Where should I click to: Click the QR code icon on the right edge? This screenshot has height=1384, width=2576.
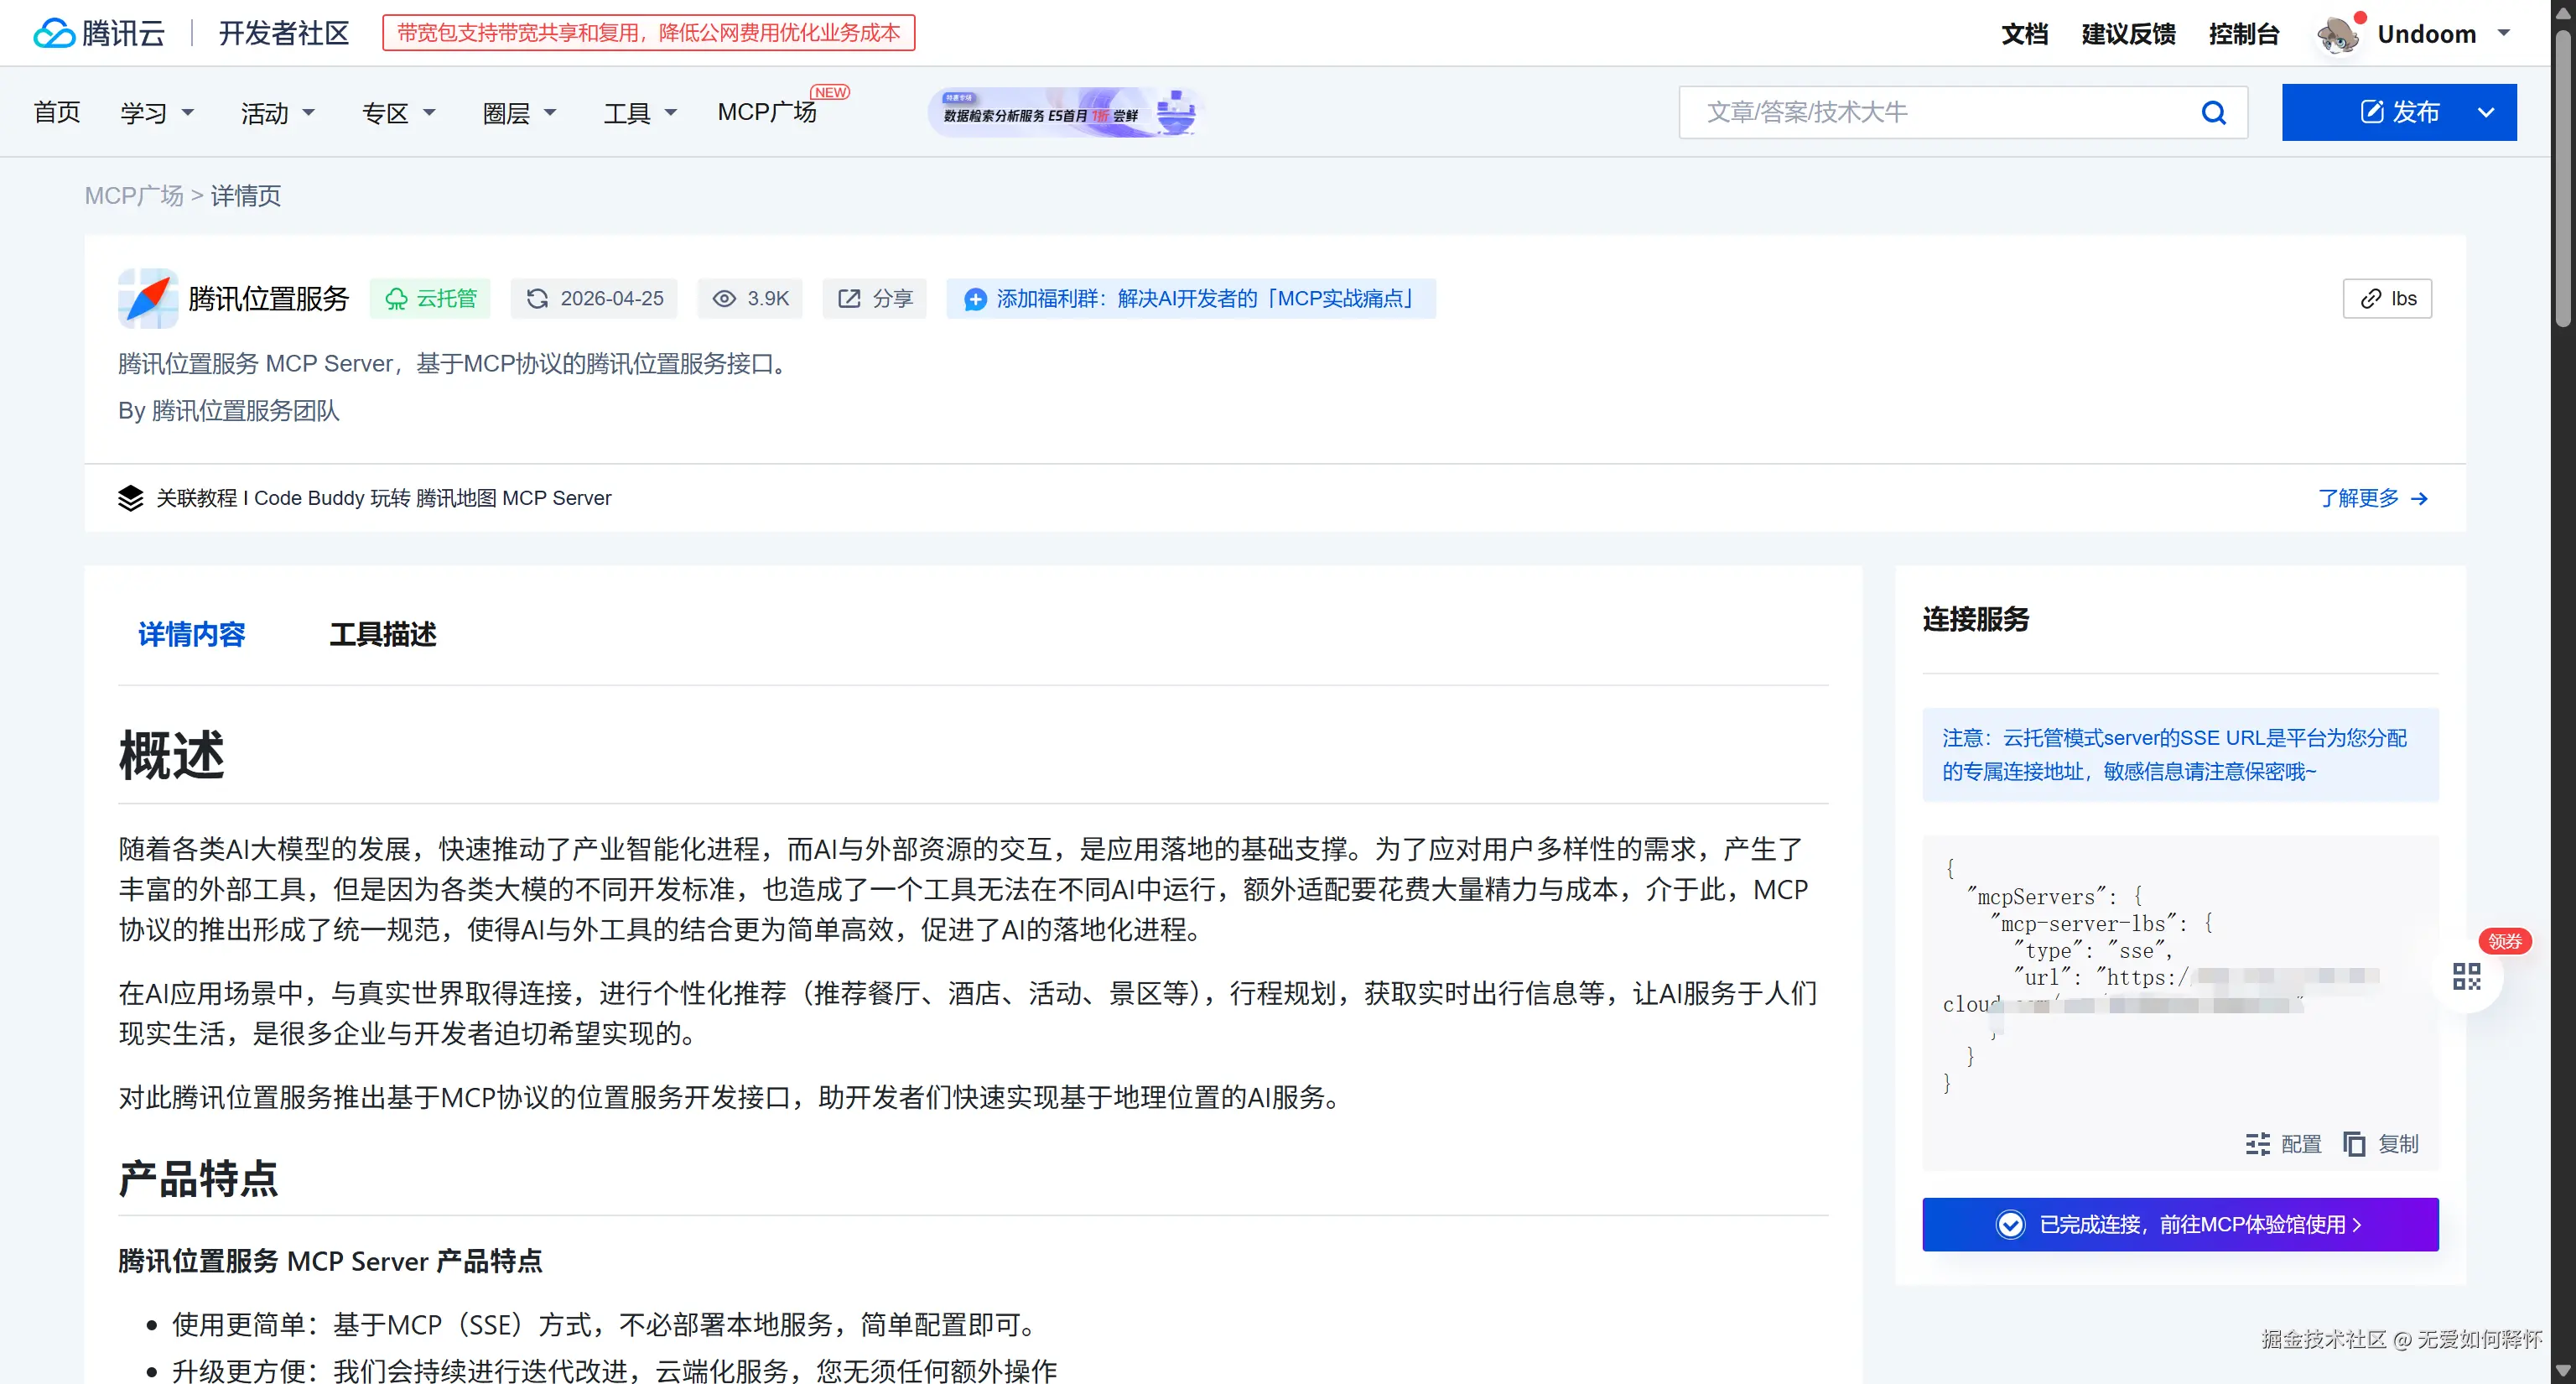pos(2467,977)
